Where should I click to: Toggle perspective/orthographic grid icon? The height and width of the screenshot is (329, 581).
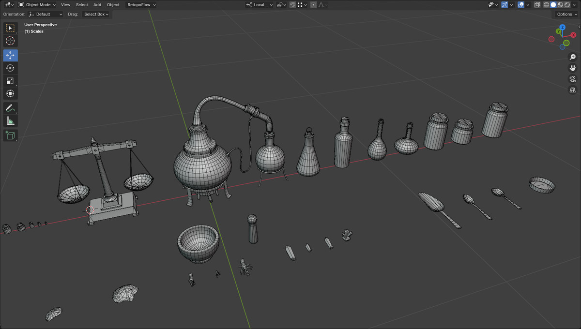(573, 90)
